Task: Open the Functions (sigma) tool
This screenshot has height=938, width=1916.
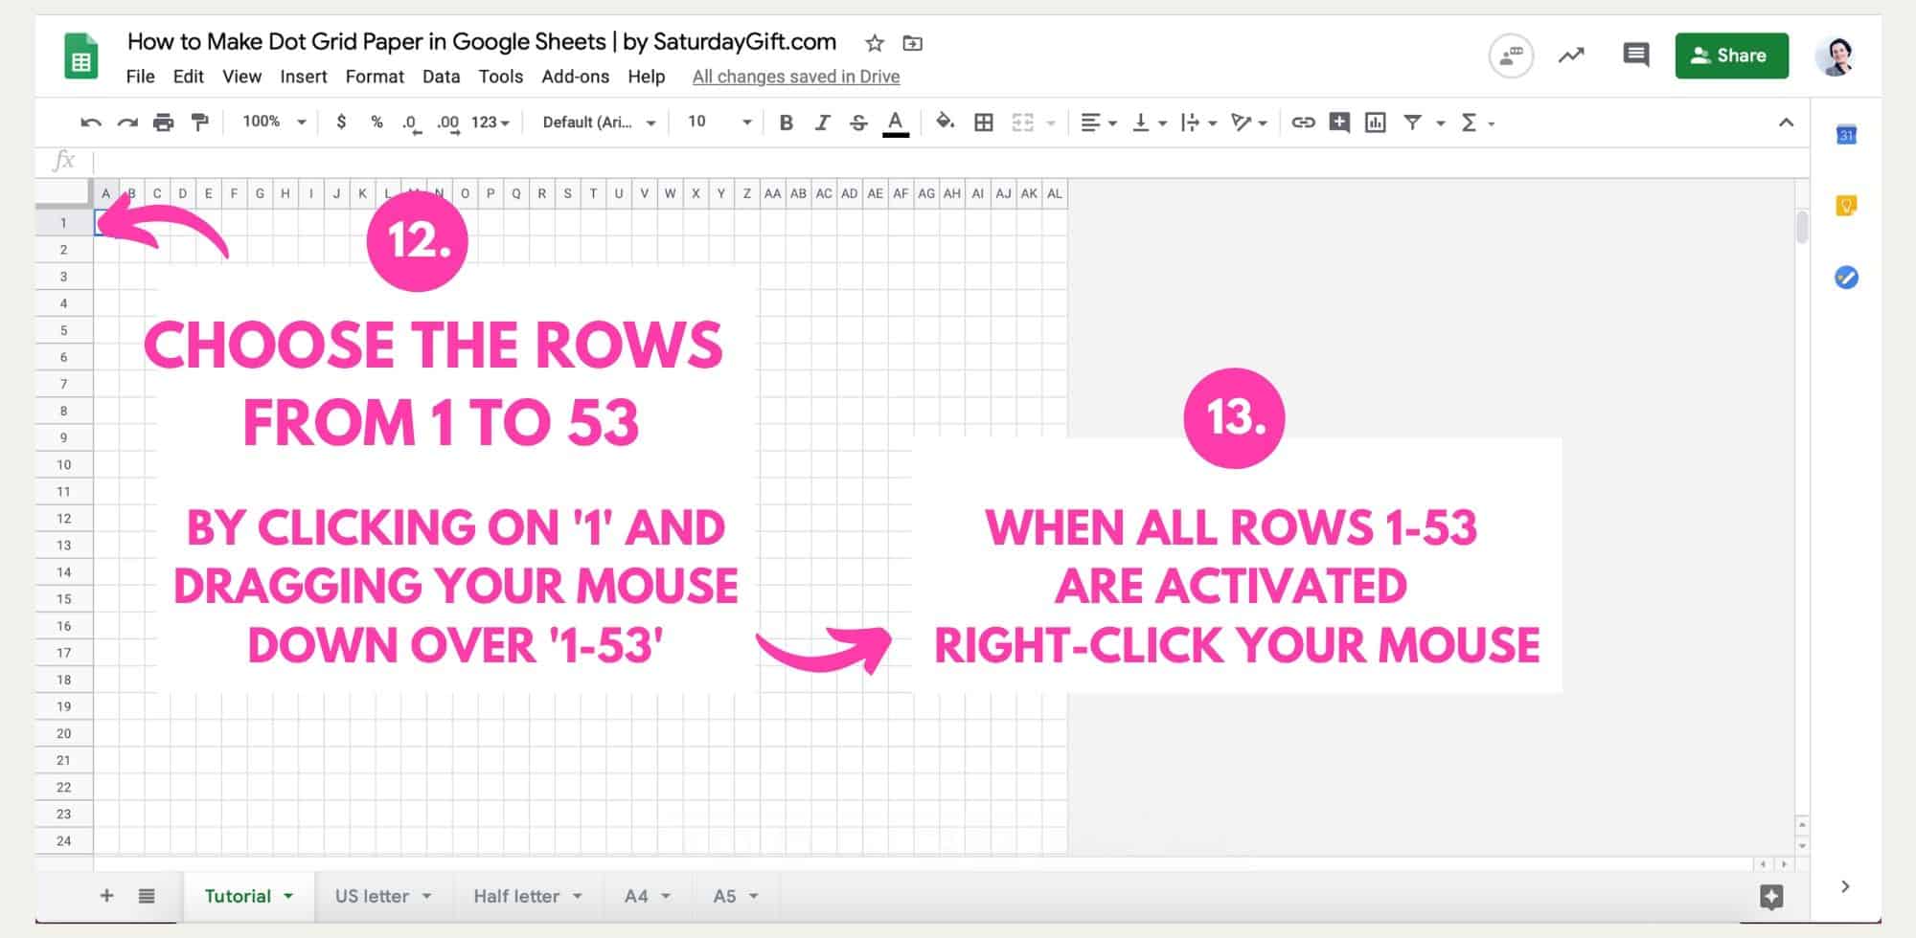Action: (1468, 123)
